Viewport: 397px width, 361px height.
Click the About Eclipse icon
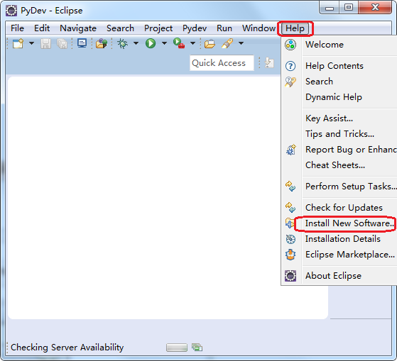pyautogui.click(x=290, y=276)
